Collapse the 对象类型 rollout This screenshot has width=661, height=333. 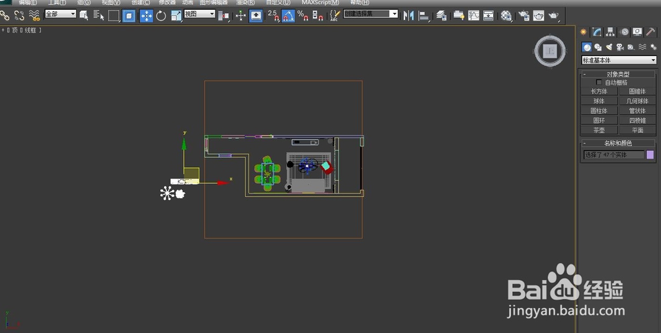(x=618, y=74)
